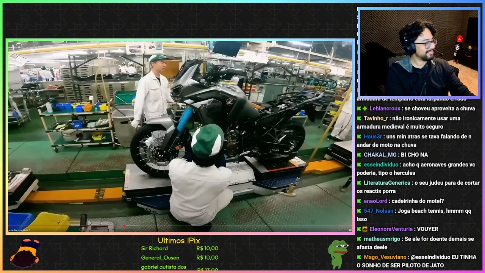Select the anaoLord username in chat
The image size is (485, 273).
(375, 201)
